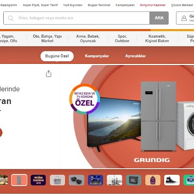Open the Moda İndirim Avı thumbnail
The height and width of the screenshot is (194, 194).
[x=38, y=180]
